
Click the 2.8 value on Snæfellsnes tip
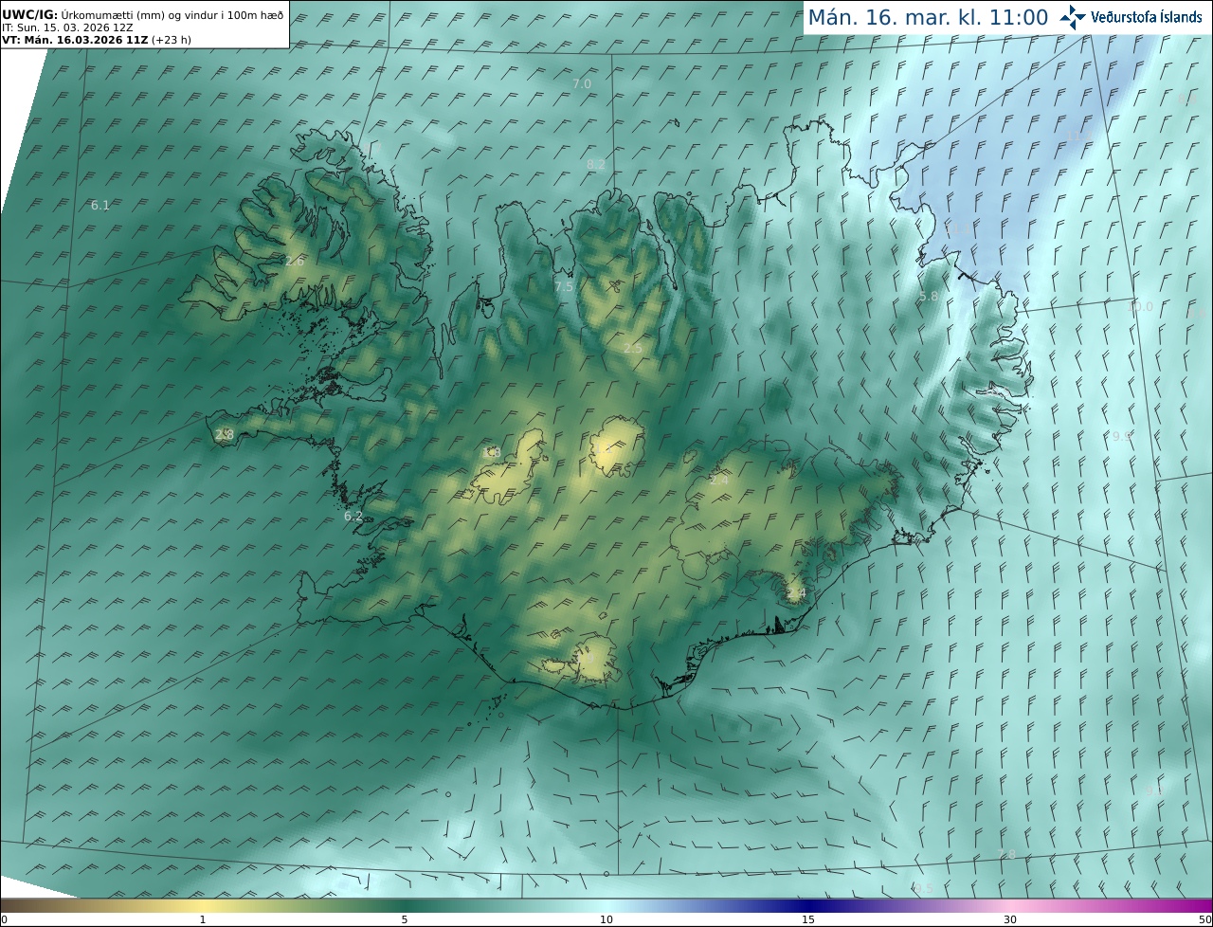point(225,434)
